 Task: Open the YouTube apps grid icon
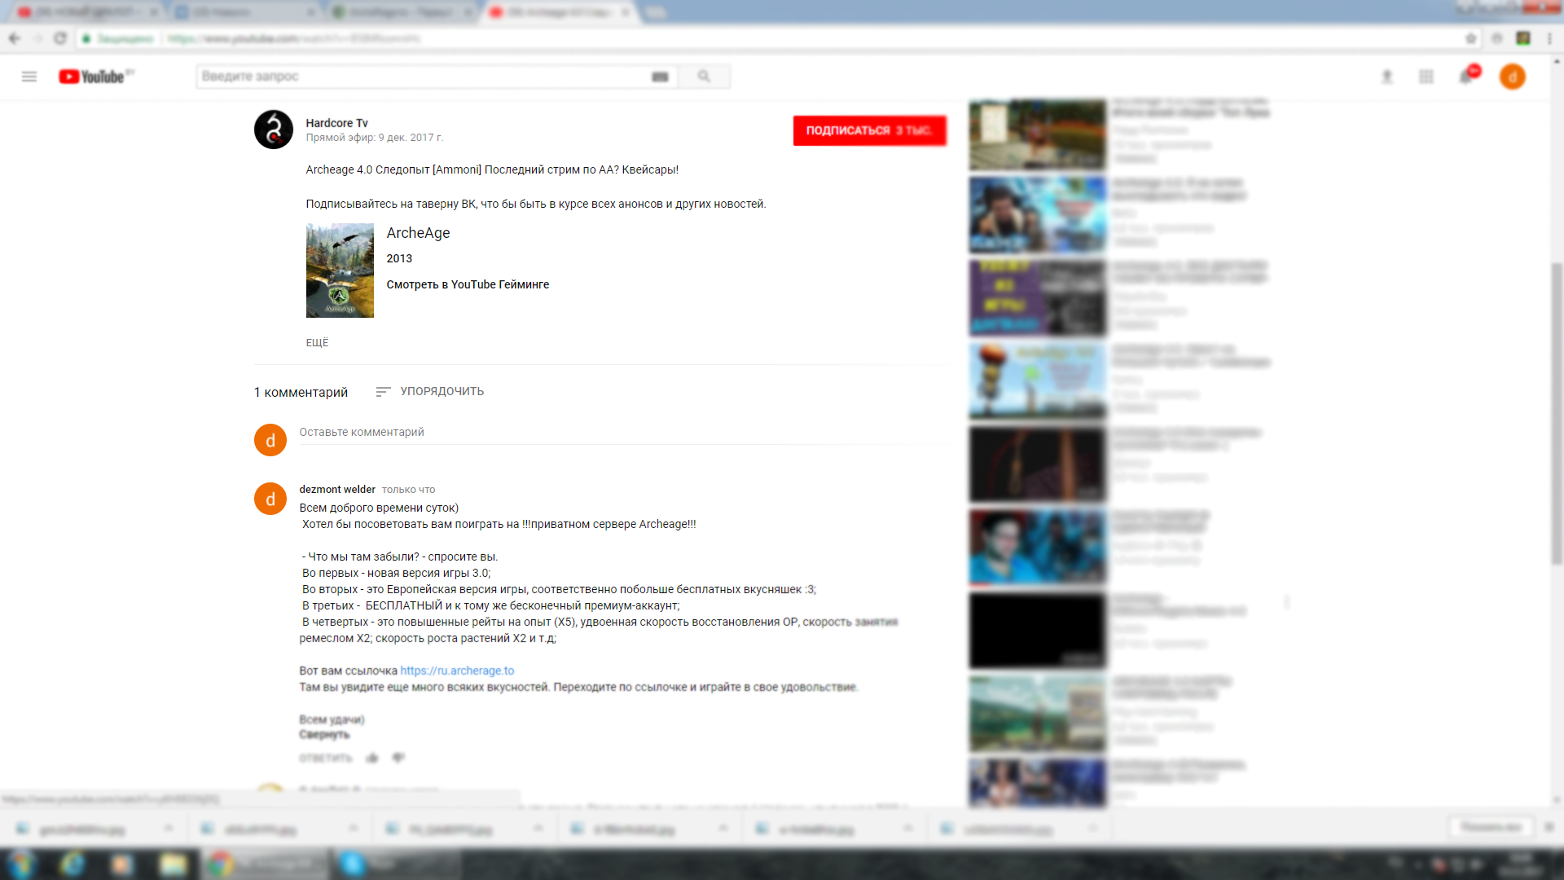1426,77
